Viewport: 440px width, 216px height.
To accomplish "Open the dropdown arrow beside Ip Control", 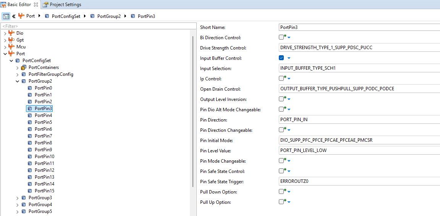I will pyautogui.click(x=289, y=79).
